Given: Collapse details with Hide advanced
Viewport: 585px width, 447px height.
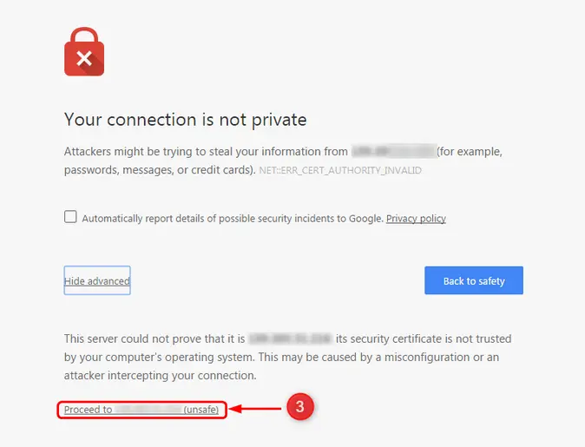Looking at the screenshot, I should pos(97,281).
